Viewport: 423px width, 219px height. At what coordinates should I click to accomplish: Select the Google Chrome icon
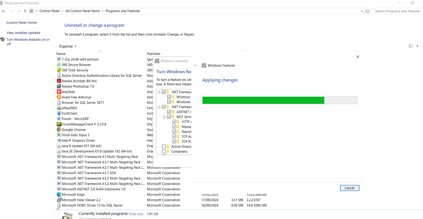(59, 130)
